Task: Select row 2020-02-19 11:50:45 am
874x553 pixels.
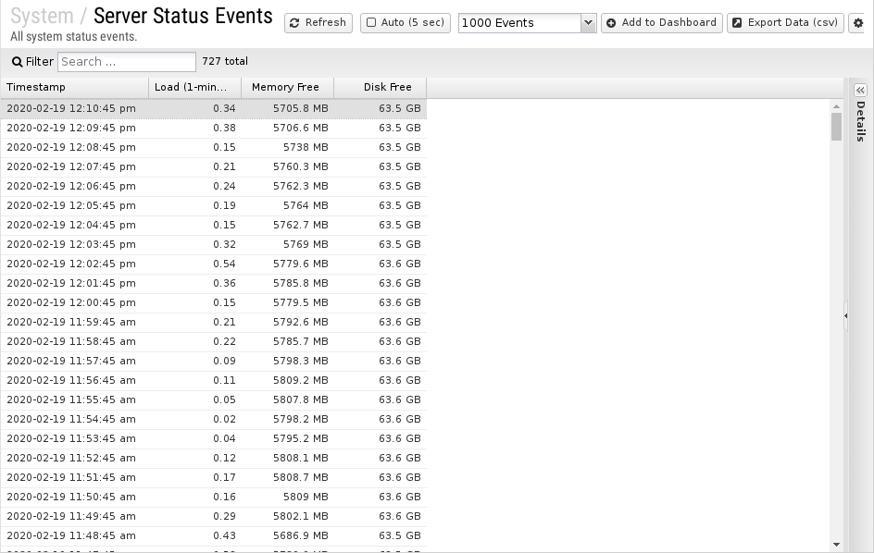Action: coord(214,498)
